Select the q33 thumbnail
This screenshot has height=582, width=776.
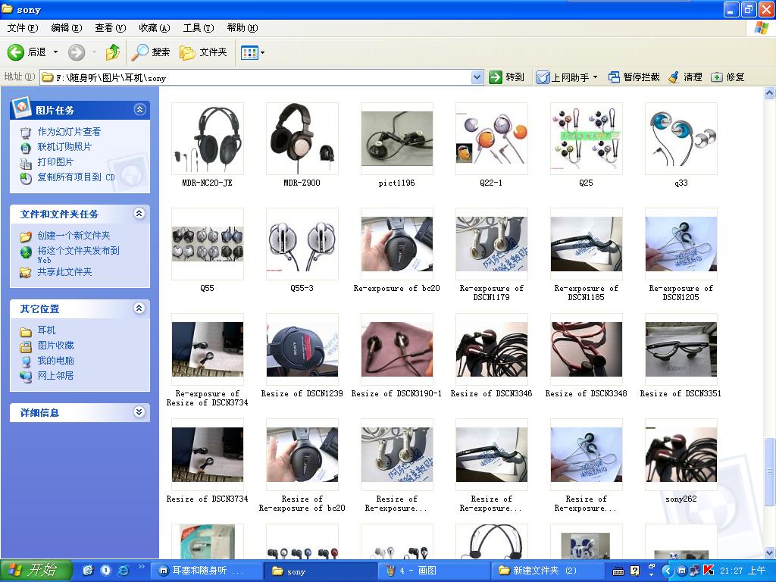(681, 139)
